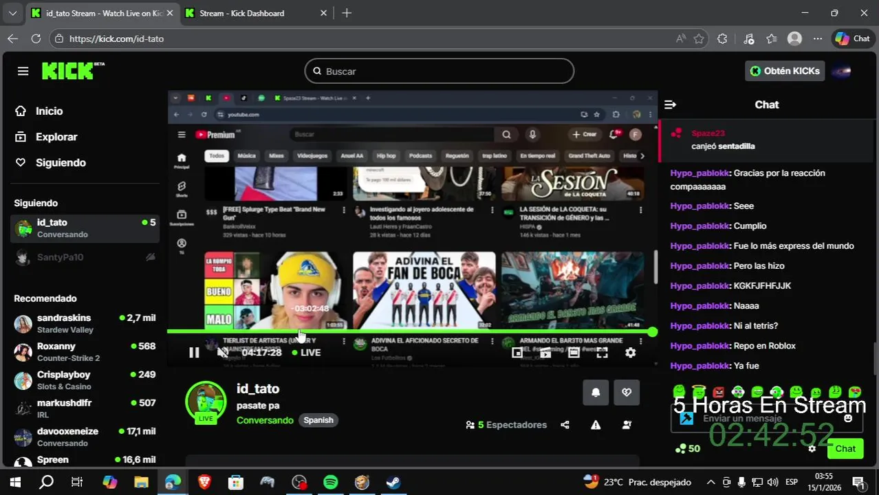
Task: Jump to LIVE in the player
Action: coord(306,353)
